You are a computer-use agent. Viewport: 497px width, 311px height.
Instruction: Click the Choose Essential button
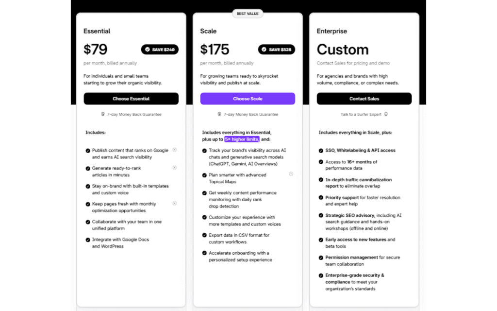click(x=131, y=99)
